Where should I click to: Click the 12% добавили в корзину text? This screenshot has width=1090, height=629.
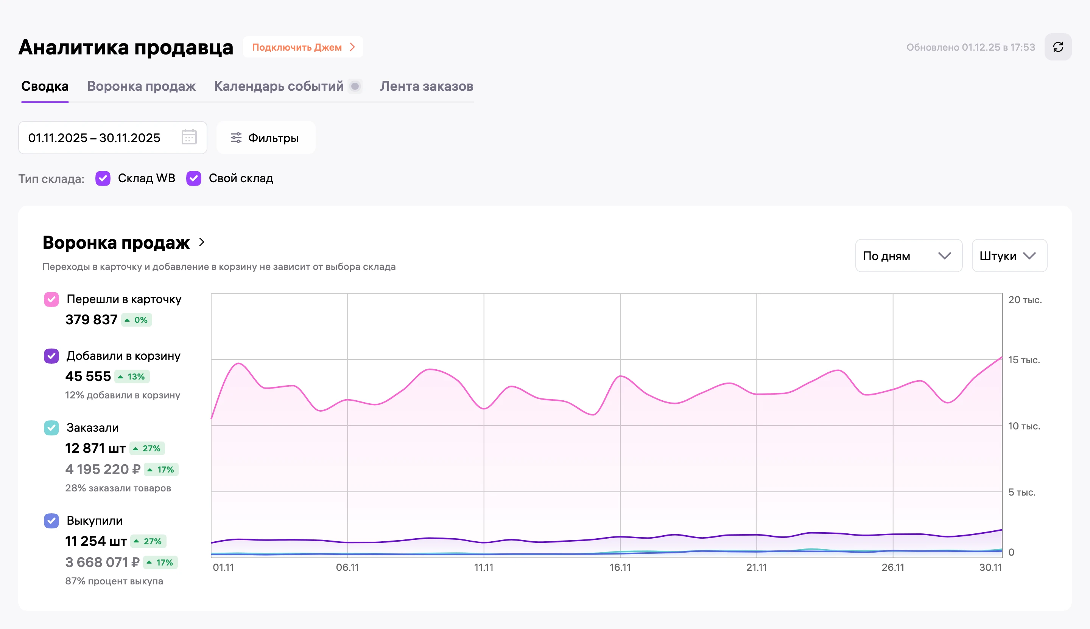tap(122, 395)
